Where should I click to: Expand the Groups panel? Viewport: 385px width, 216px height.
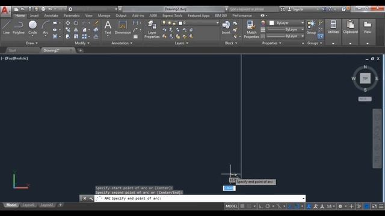[x=315, y=43]
